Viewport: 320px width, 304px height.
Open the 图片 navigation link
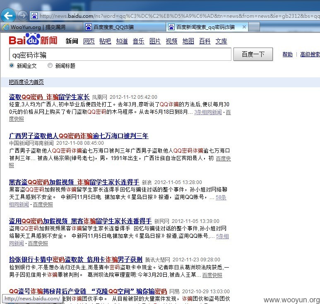155,41
